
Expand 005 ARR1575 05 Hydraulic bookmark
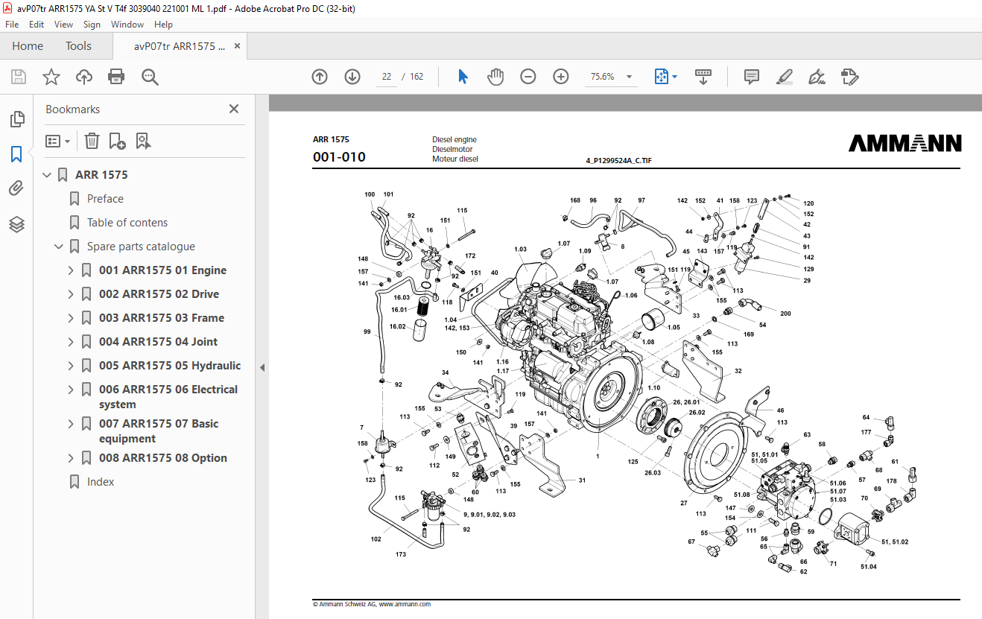[71, 366]
